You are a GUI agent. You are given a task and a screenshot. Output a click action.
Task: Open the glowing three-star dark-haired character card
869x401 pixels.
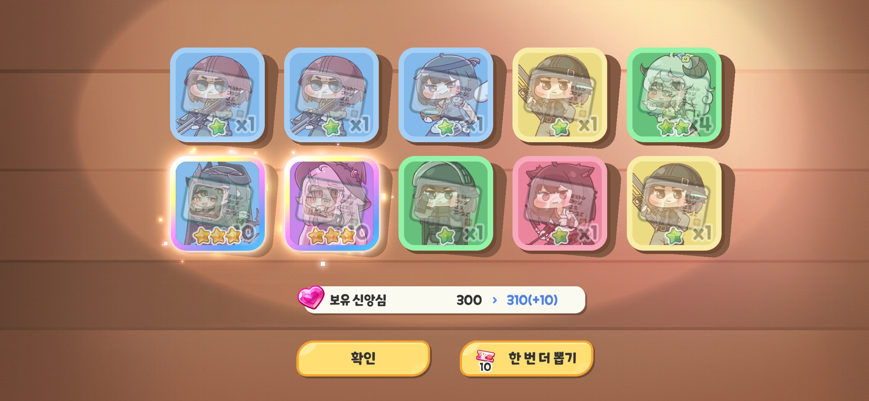point(218,203)
